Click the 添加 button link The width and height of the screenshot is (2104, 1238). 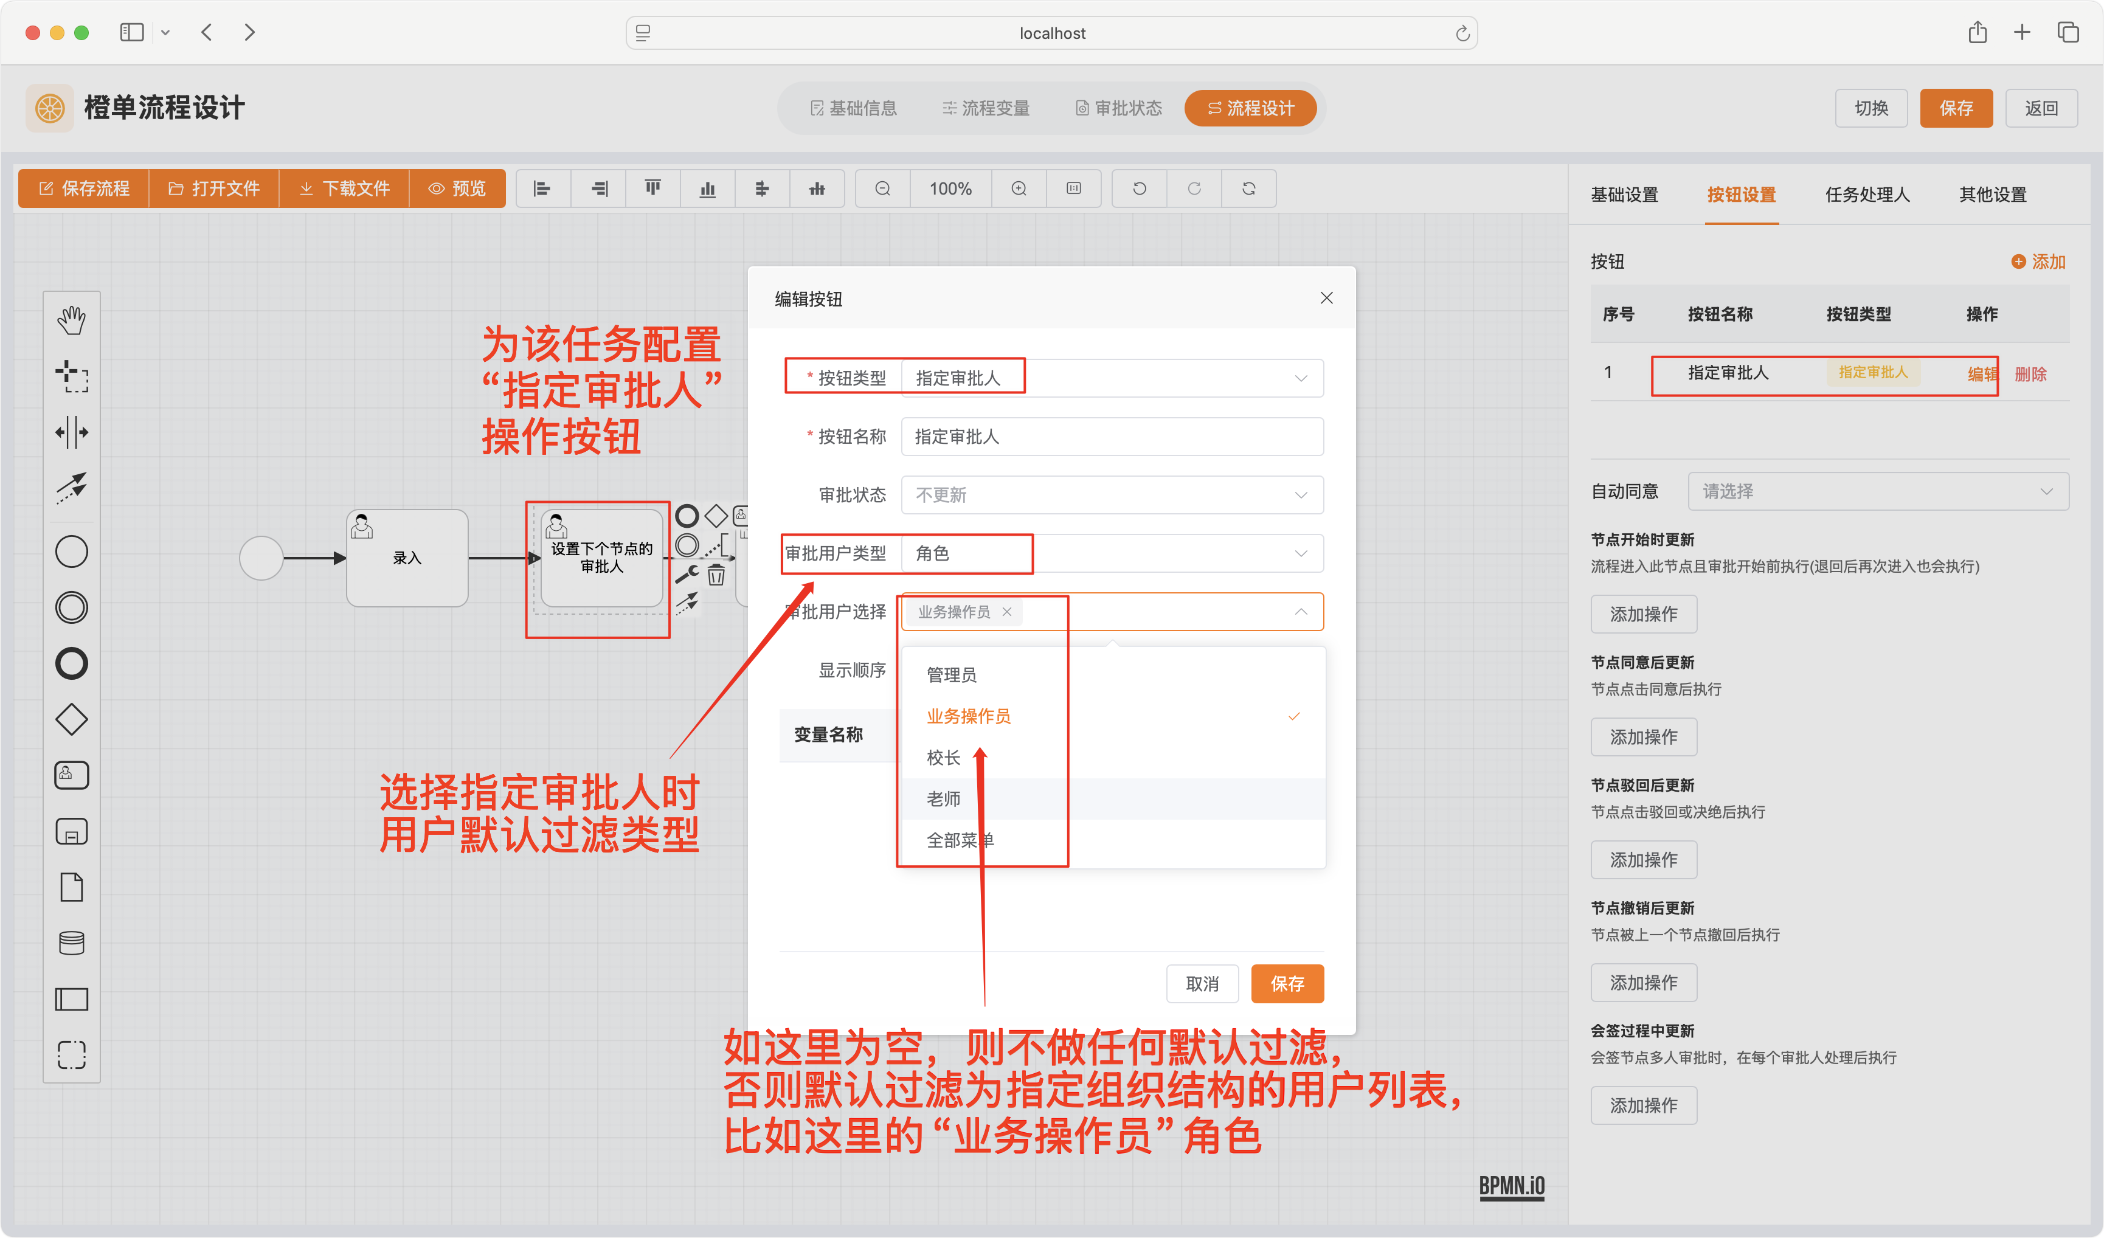coord(2038,261)
